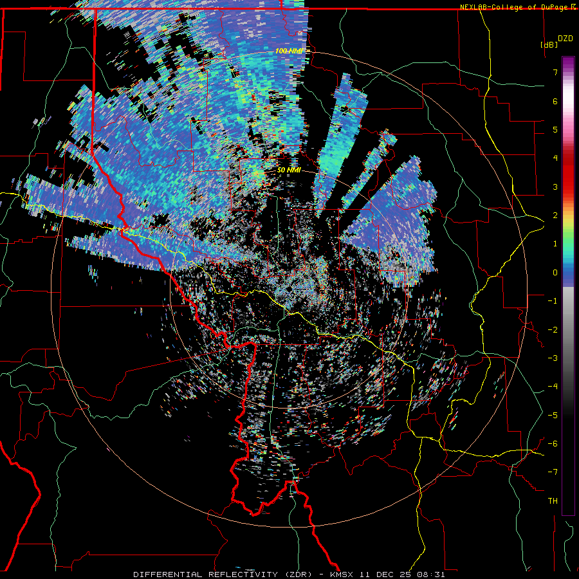
Task: Click the 5 value on color scale
Action: (x=555, y=129)
